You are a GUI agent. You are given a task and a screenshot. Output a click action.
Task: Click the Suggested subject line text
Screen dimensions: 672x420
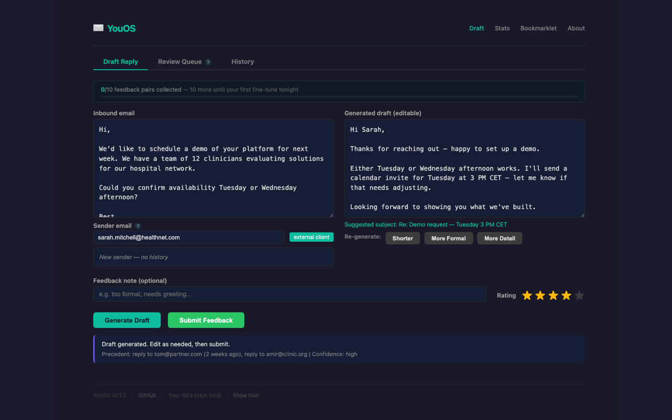(426, 225)
